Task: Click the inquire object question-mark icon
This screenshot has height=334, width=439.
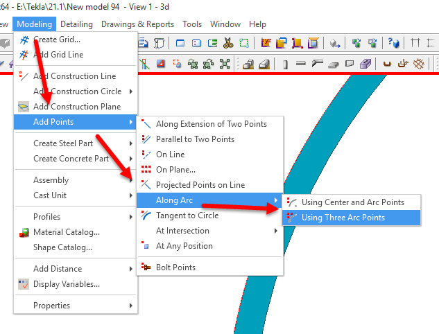Action: click(393, 43)
